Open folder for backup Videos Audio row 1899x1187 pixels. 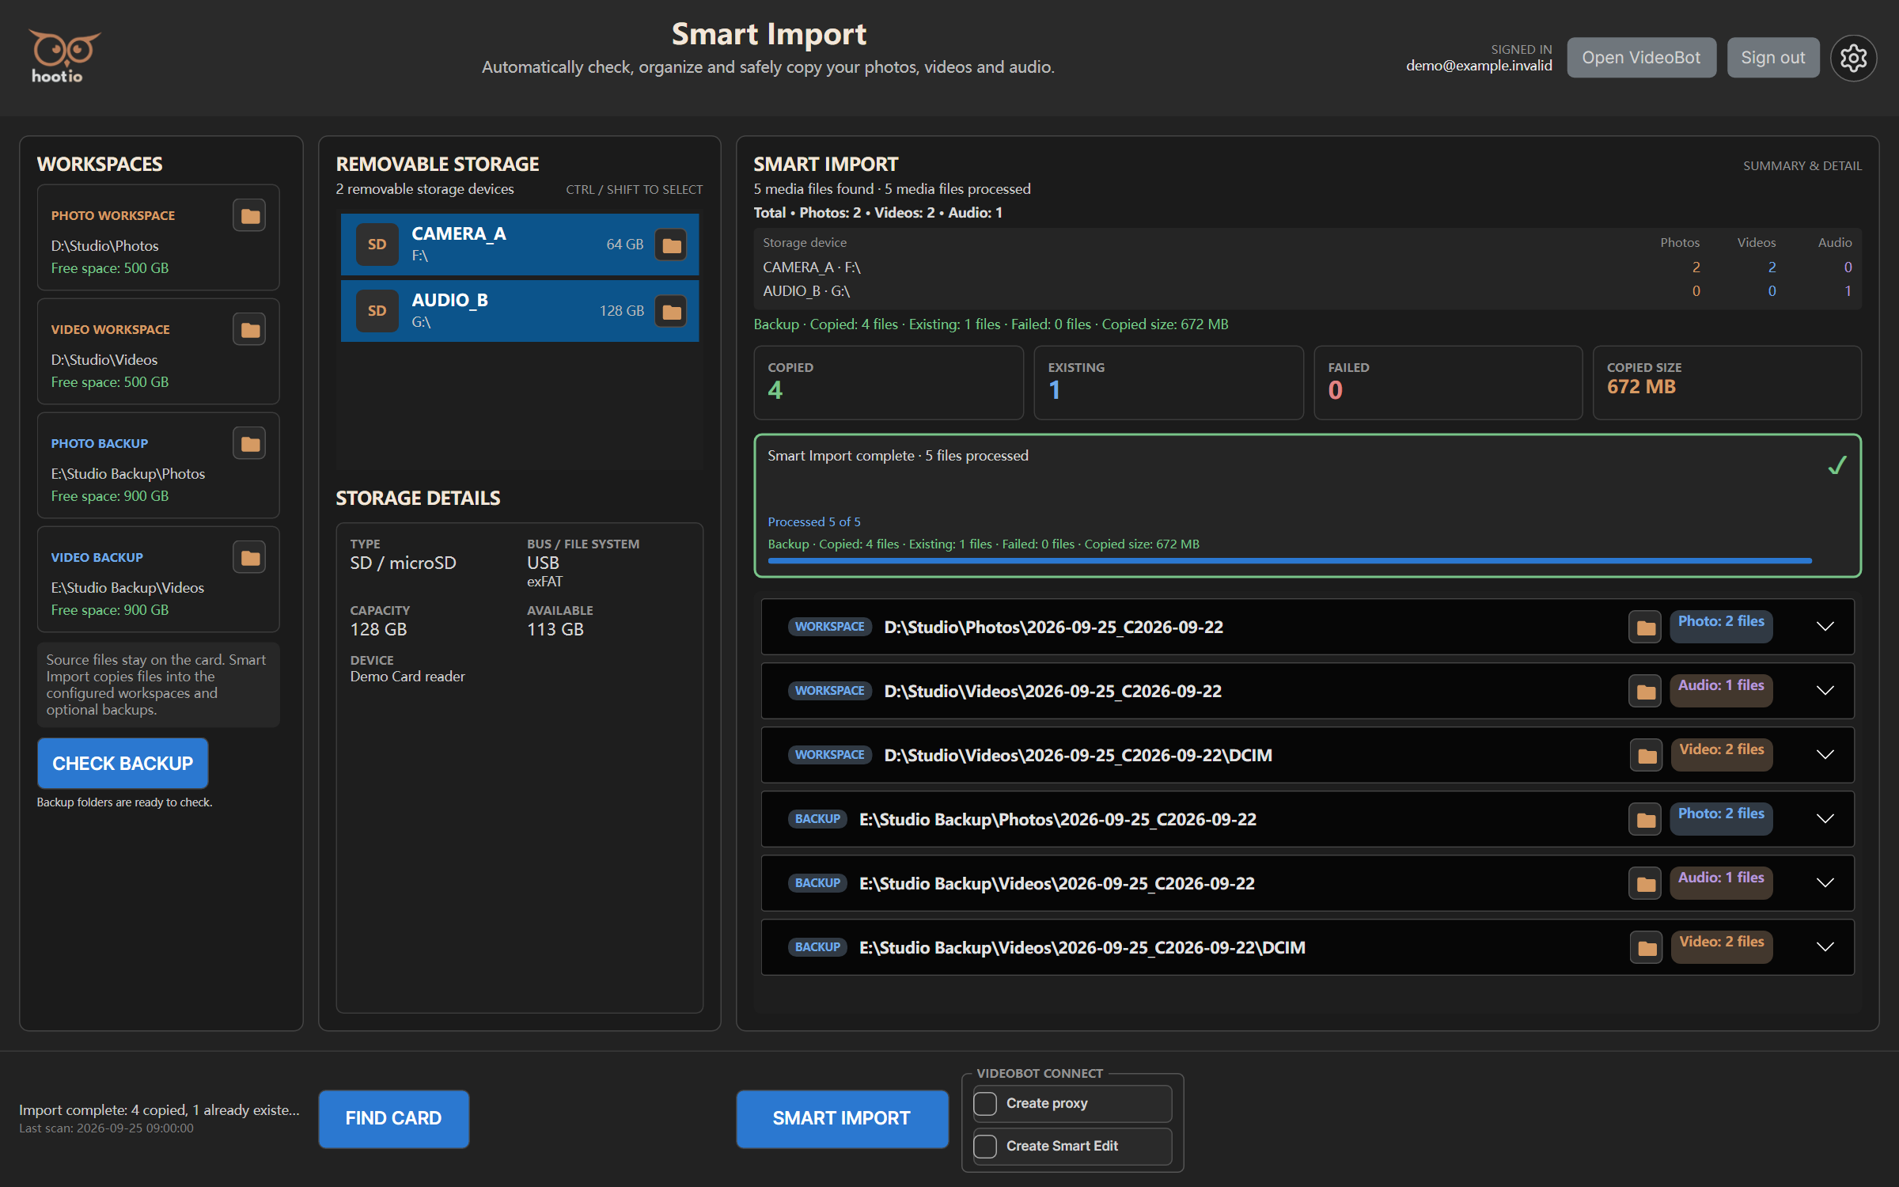coord(1645,884)
